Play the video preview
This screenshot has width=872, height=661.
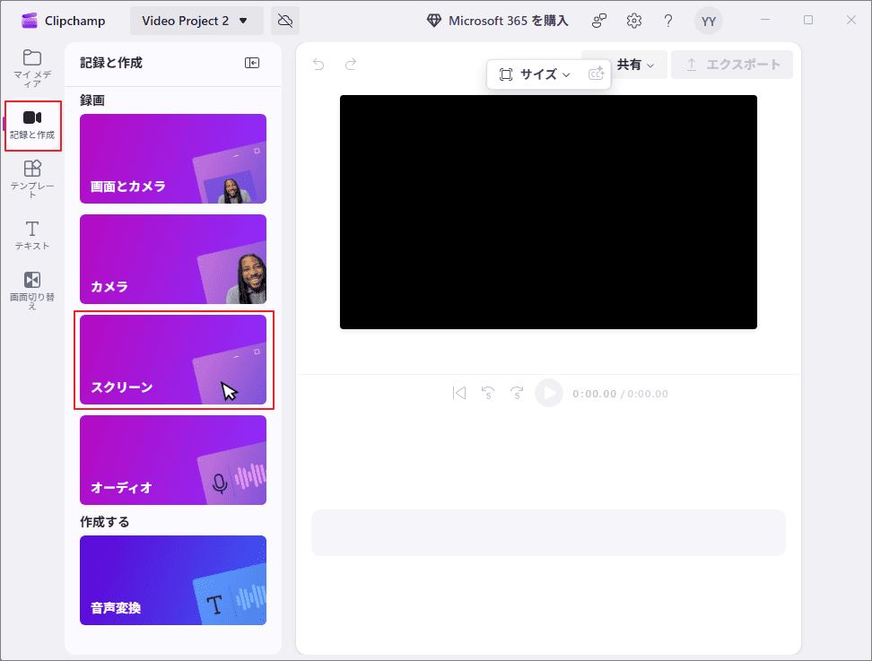click(x=549, y=393)
